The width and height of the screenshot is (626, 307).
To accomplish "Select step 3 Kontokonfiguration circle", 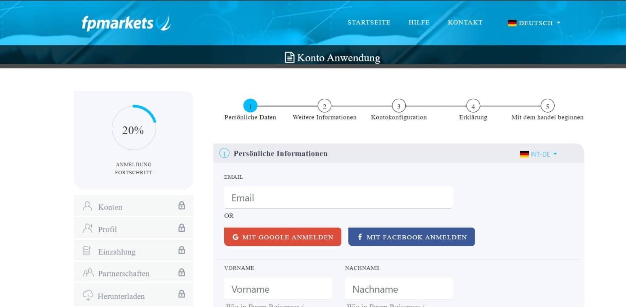I will tap(399, 106).
